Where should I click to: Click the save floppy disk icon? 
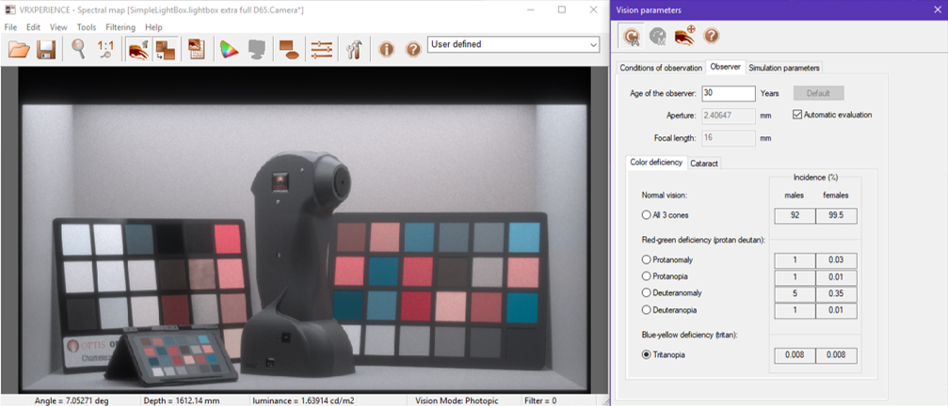point(45,50)
